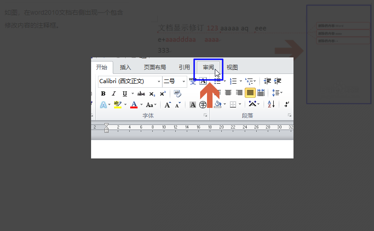Expand the font size 二号 dropdown
This screenshot has height=231, width=374.
pos(184,81)
